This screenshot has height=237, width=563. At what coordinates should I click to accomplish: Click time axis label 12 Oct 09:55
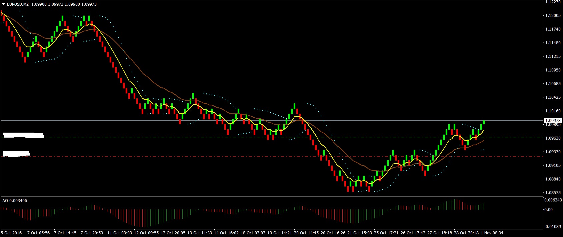click(x=146, y=233)
